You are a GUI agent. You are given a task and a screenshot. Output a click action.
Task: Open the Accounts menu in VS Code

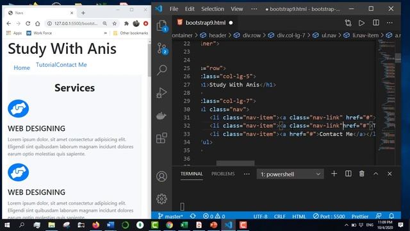[161, 176]
